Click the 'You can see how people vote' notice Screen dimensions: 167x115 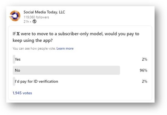(x=34, y=48)
